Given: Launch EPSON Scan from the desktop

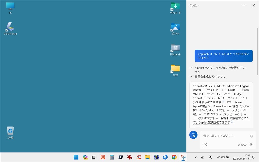Looking at the screenshot, I should [x=10, y=28].
